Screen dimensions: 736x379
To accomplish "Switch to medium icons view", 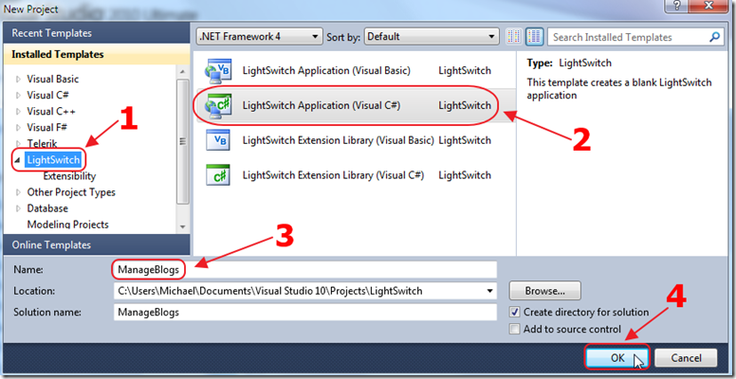I will 534,37.
